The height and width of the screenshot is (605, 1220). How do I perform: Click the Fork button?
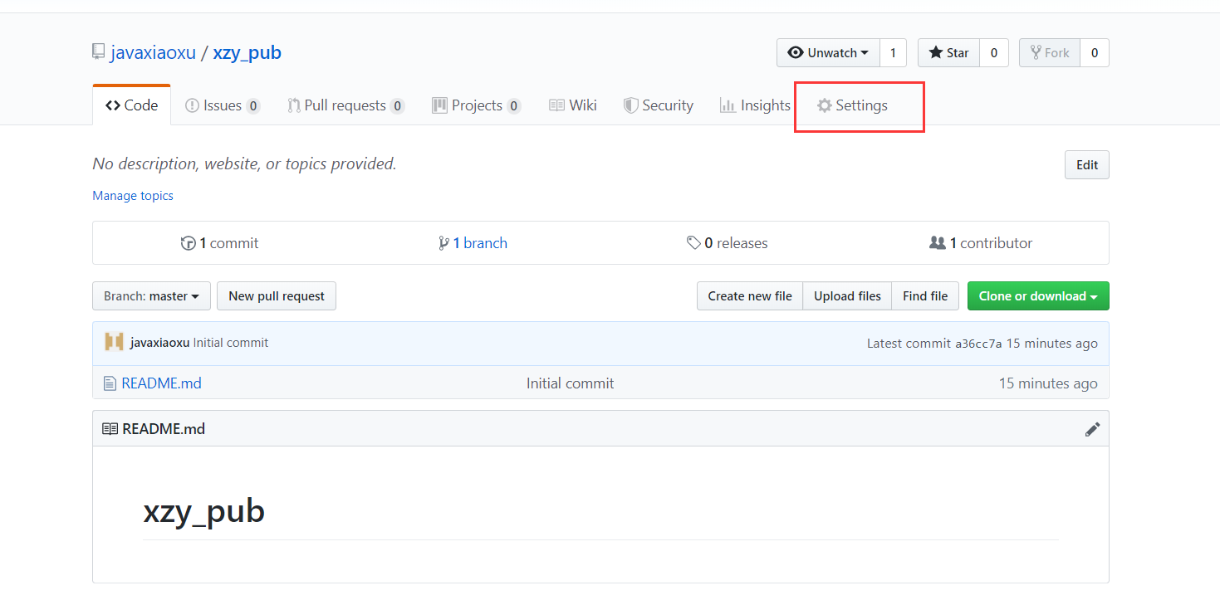(1050, 52)
